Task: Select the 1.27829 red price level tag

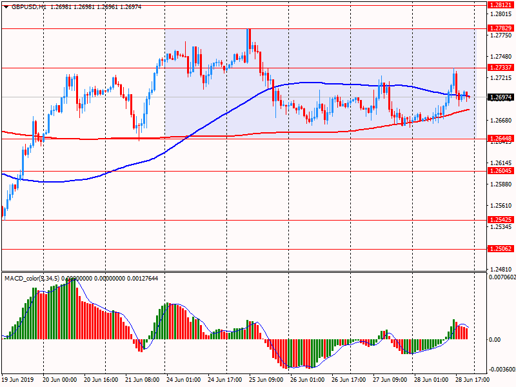Action: (501, 28)
